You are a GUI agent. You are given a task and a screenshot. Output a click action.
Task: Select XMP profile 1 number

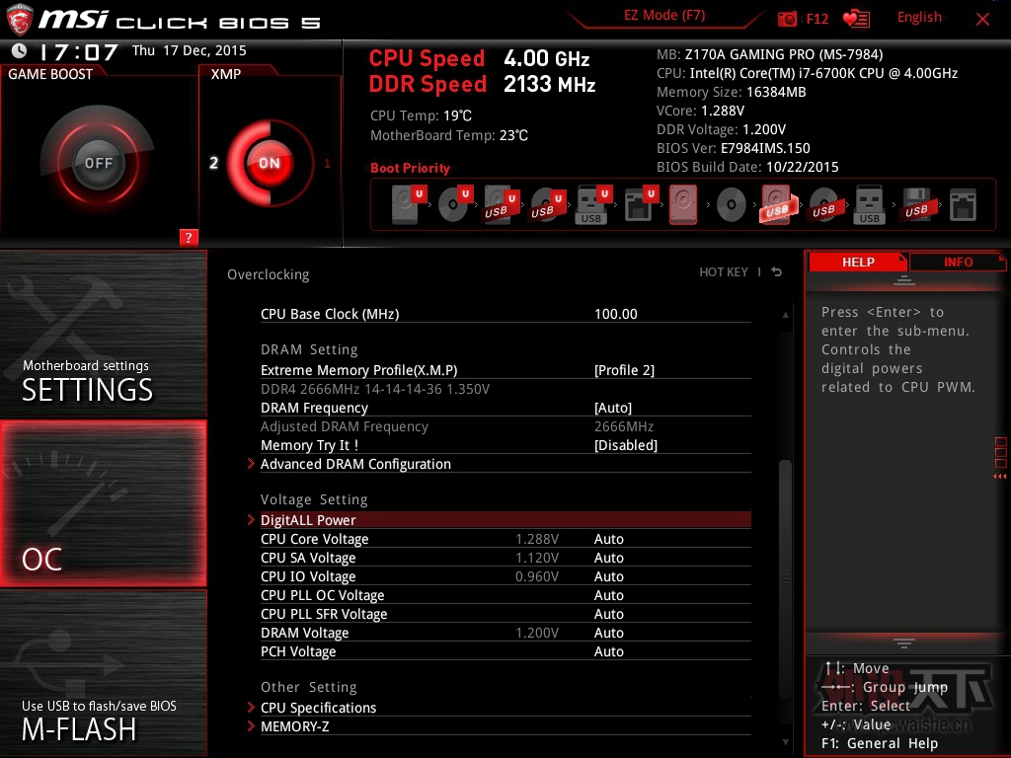pyautogui.click(x=327, y=163)
